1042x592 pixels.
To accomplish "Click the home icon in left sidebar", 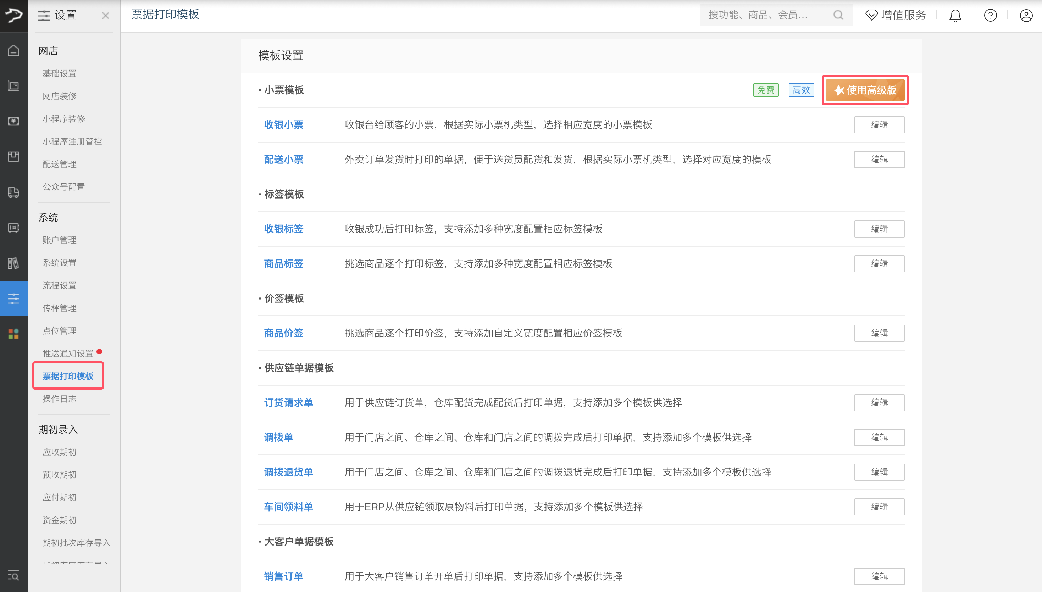I will click(13, 51).
